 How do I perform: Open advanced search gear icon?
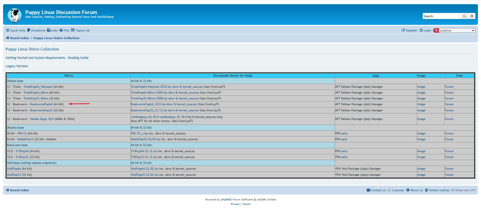(472, 16)
